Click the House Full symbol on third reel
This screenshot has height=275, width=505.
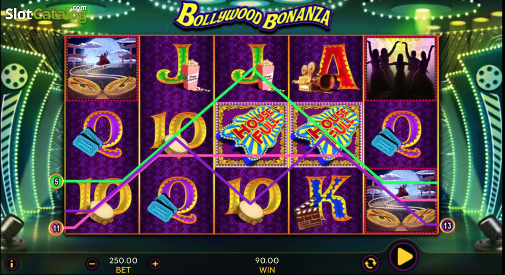[252, 134]
